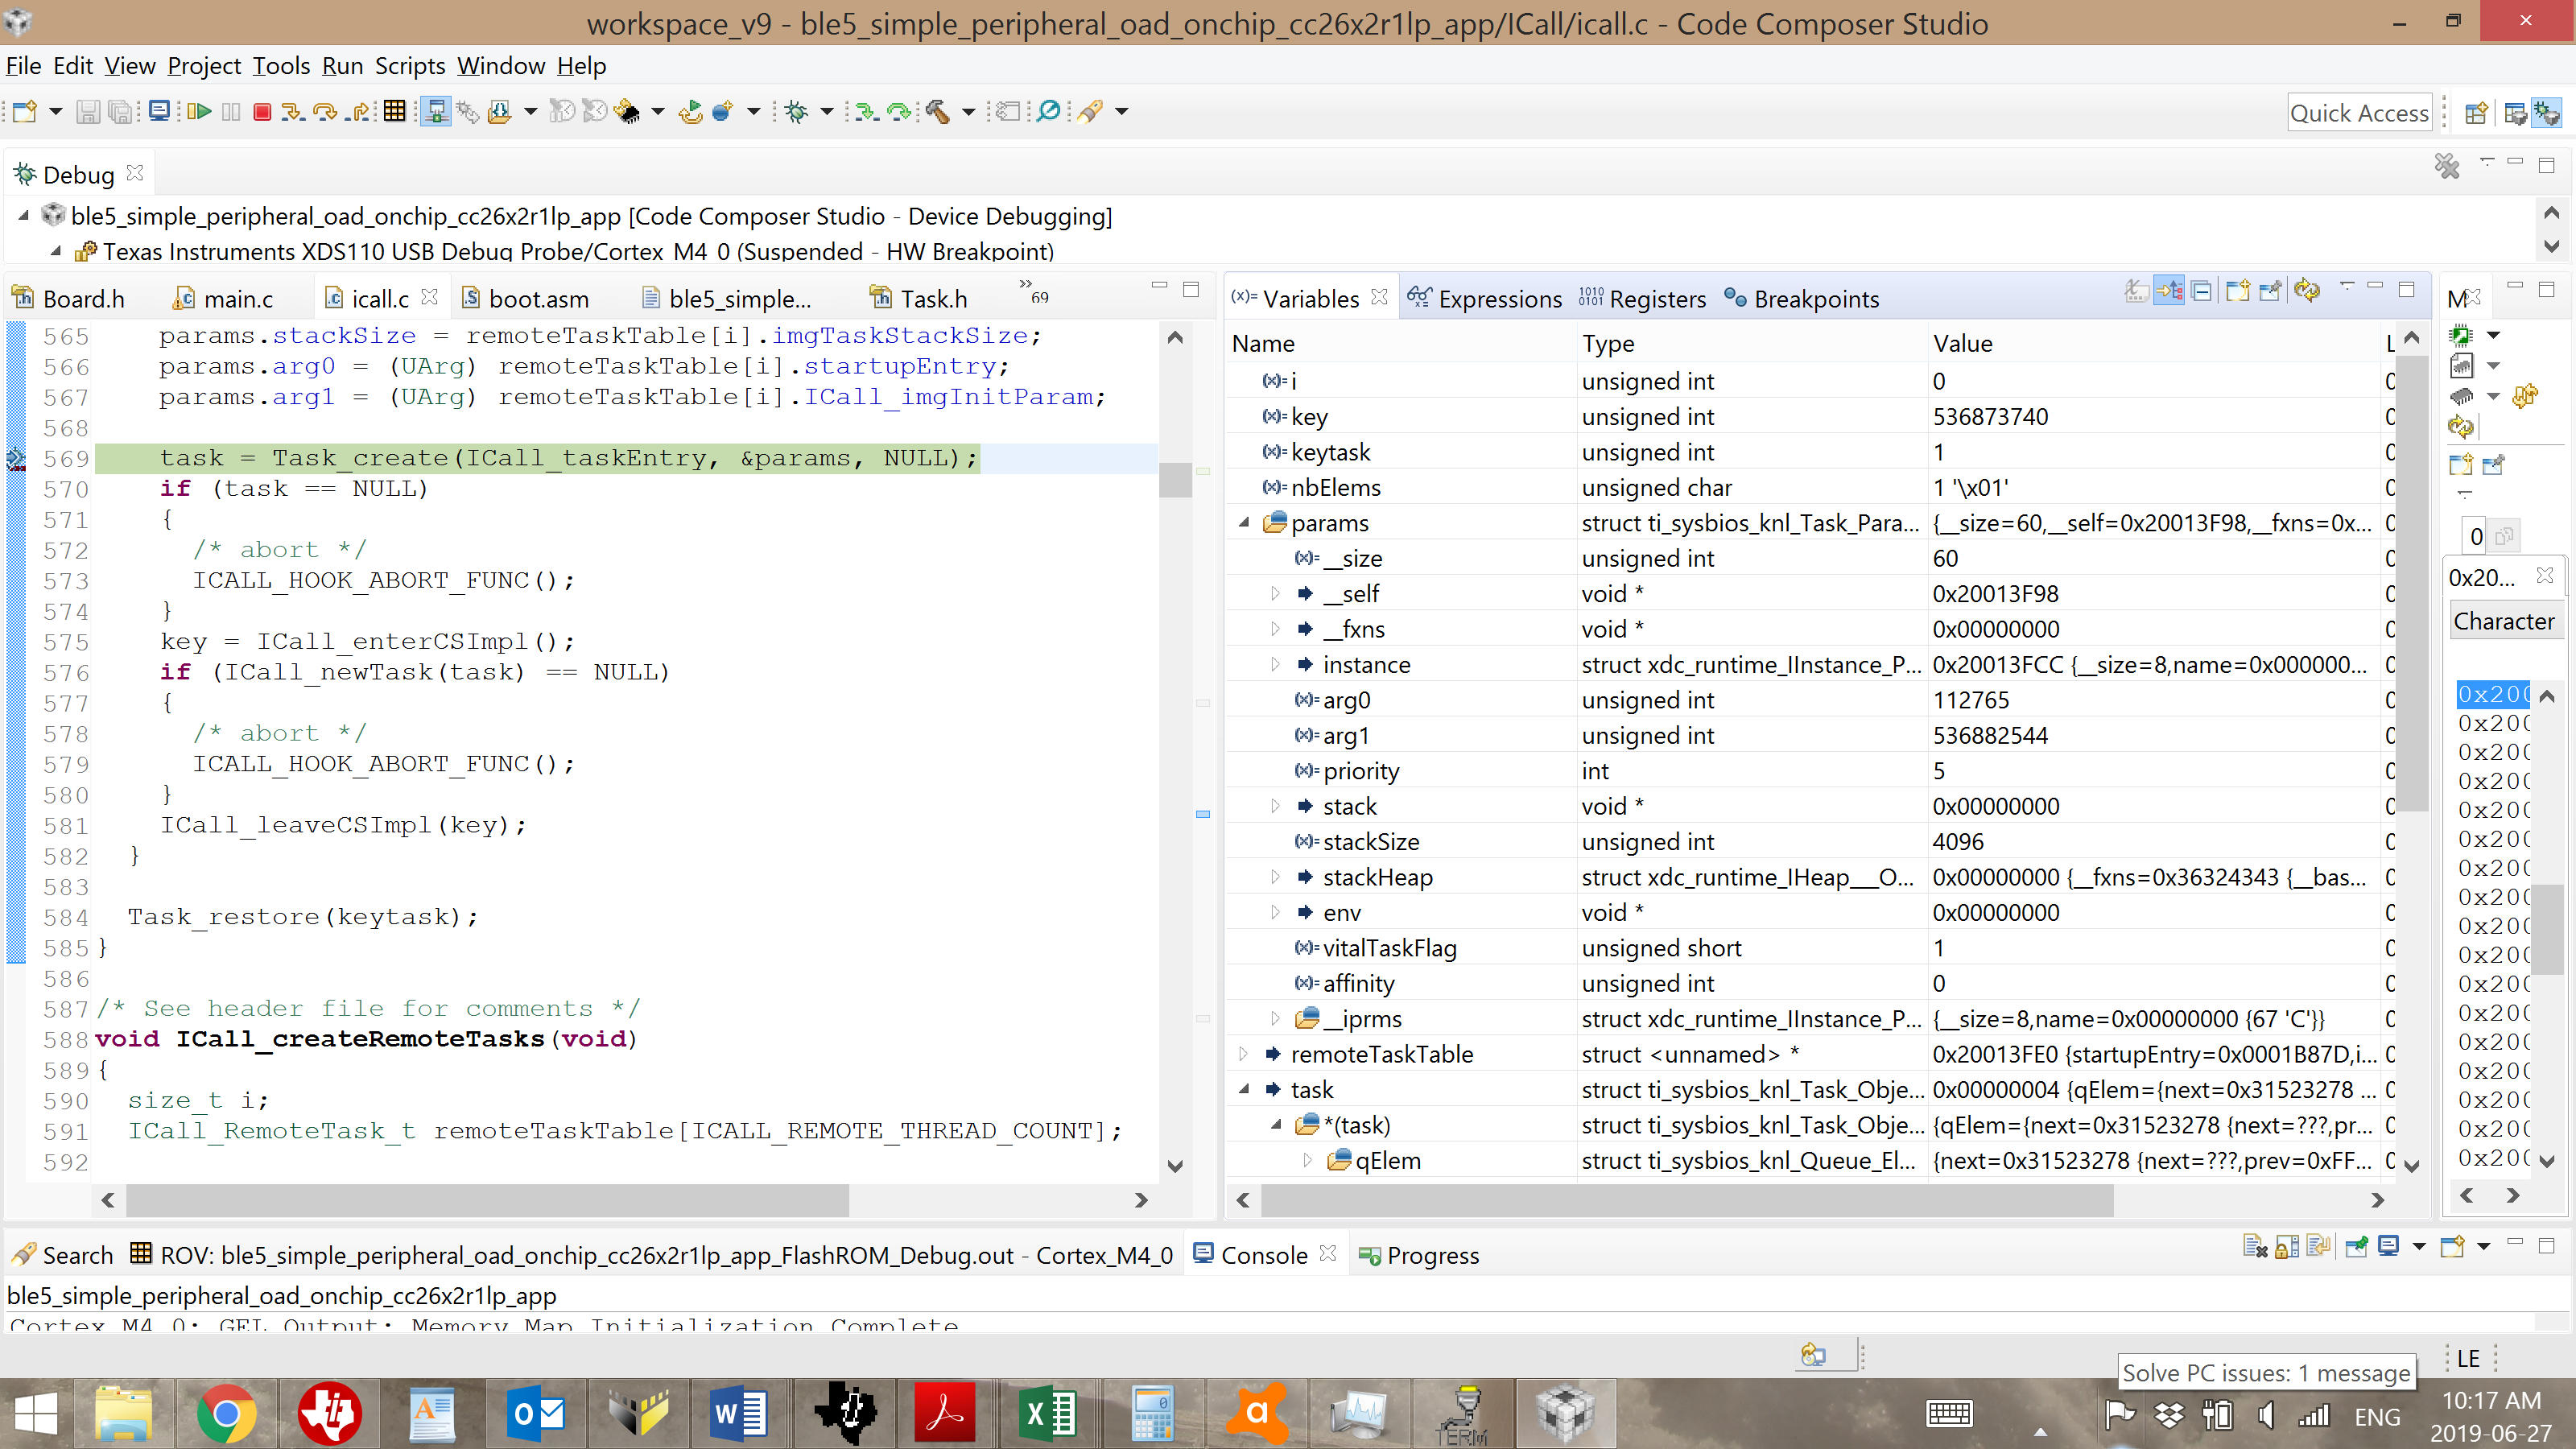Image resolution: width=2576 pixels, height=1449 pixels.
Task: Click the Open Perspective icon beside Quick Access
Action: [x=2476, y=113]
